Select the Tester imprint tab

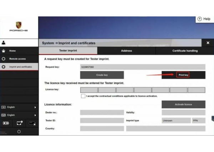pos(68,51)
